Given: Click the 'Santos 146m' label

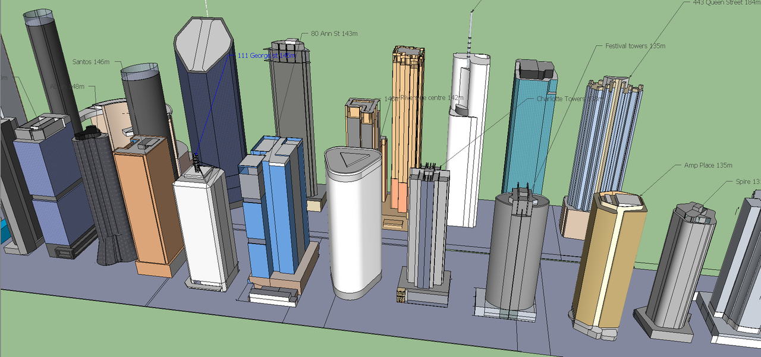Looking at the screenshot, I should click(91, 62).
